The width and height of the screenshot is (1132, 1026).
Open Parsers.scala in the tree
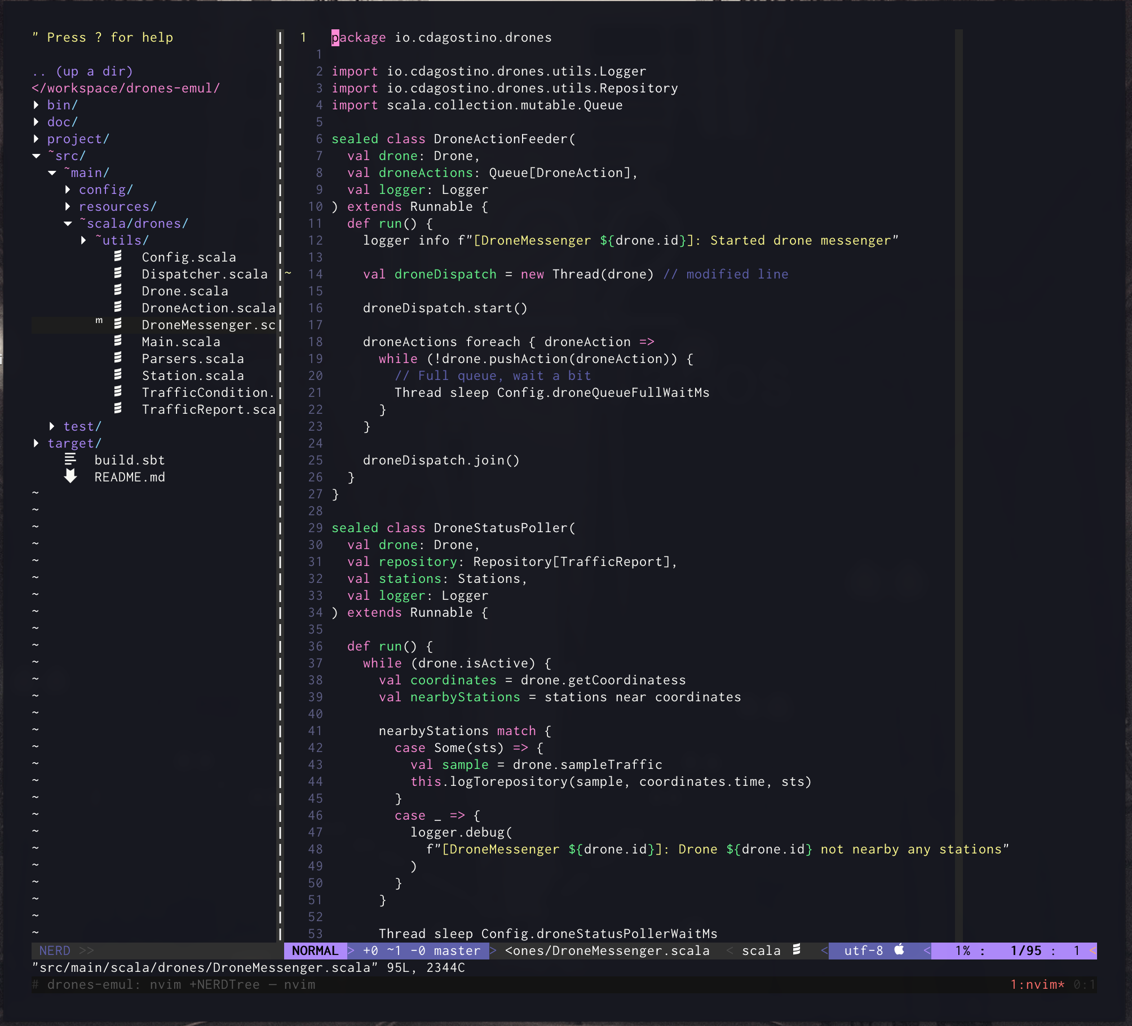193,359
